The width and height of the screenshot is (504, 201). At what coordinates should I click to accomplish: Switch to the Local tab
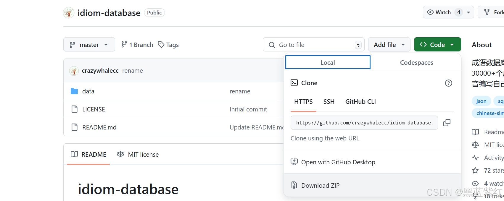pos(328,62)
